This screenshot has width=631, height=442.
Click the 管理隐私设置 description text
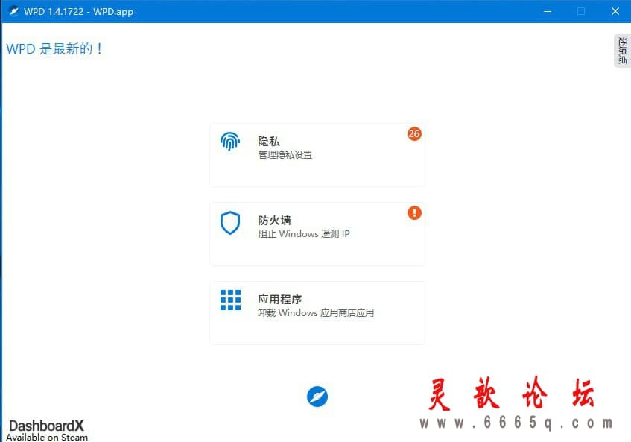click(x=285, y=154)
